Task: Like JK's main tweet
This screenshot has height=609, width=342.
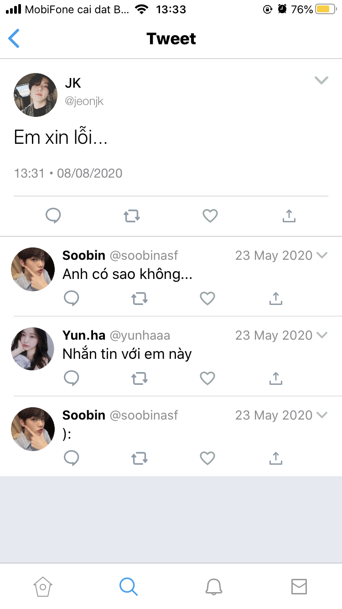Action: [210, 215]
